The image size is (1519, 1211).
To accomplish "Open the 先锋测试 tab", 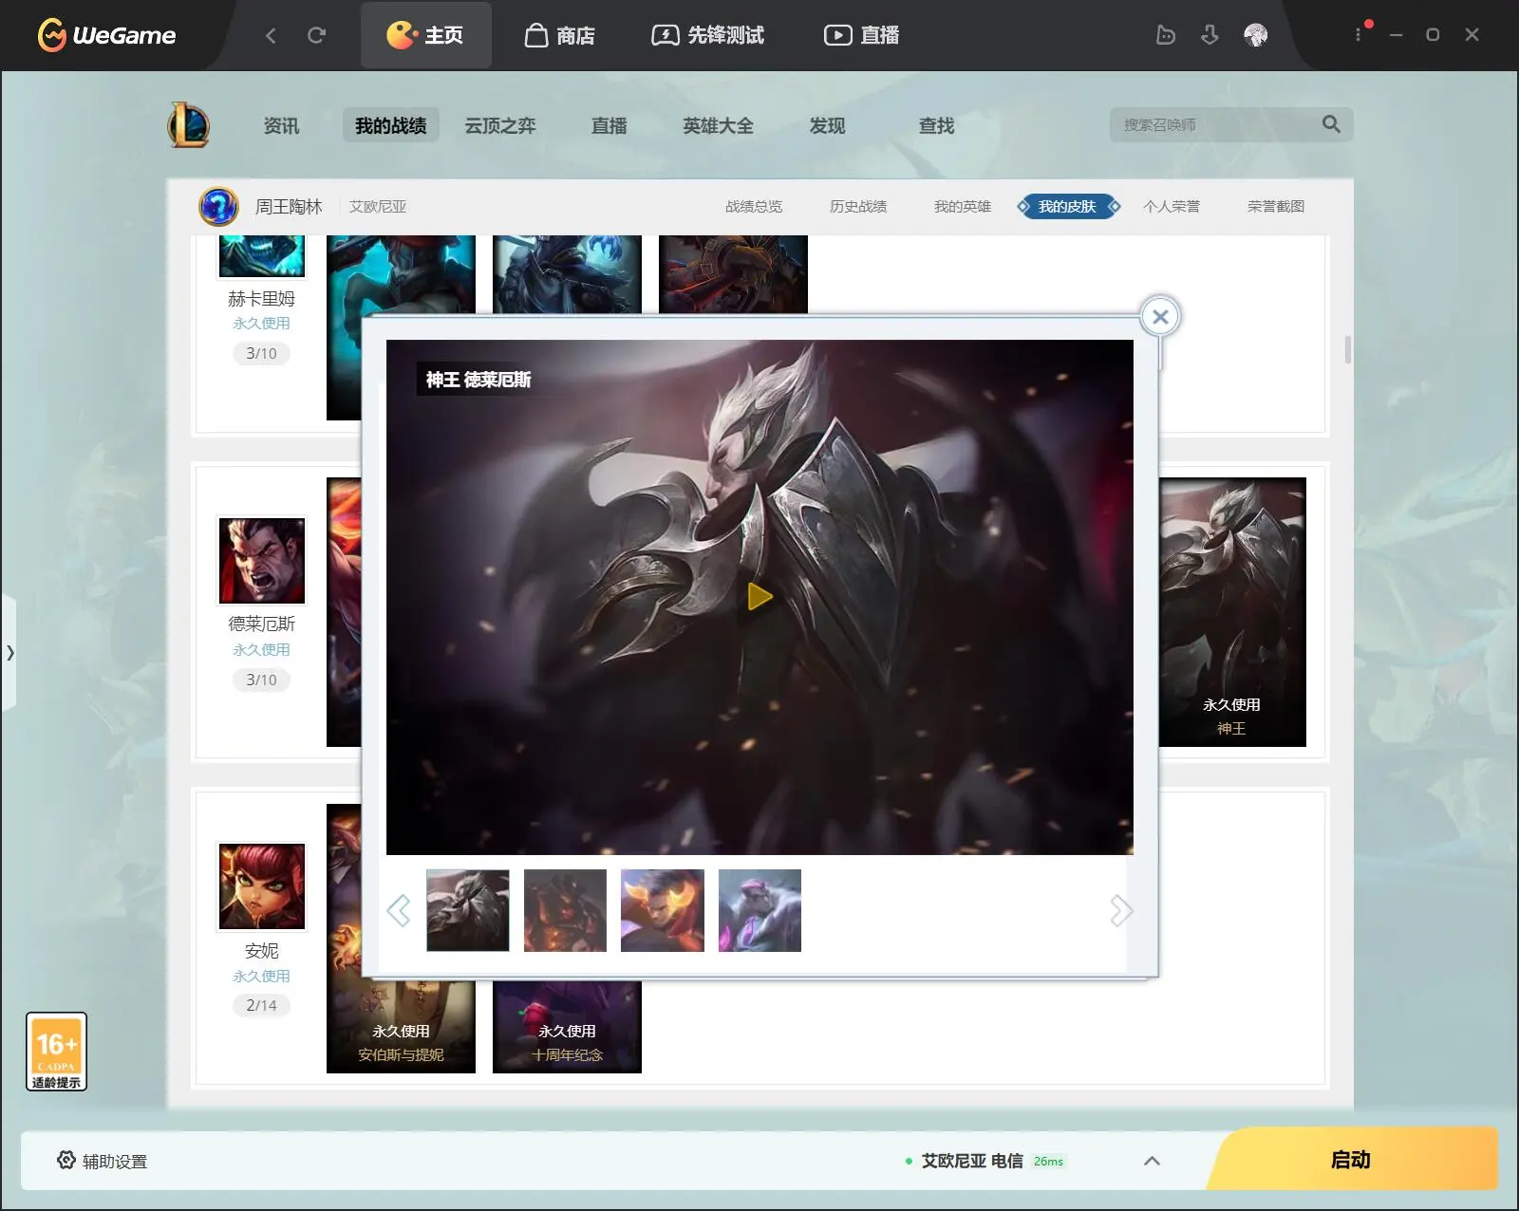I will tap(707, 35).
